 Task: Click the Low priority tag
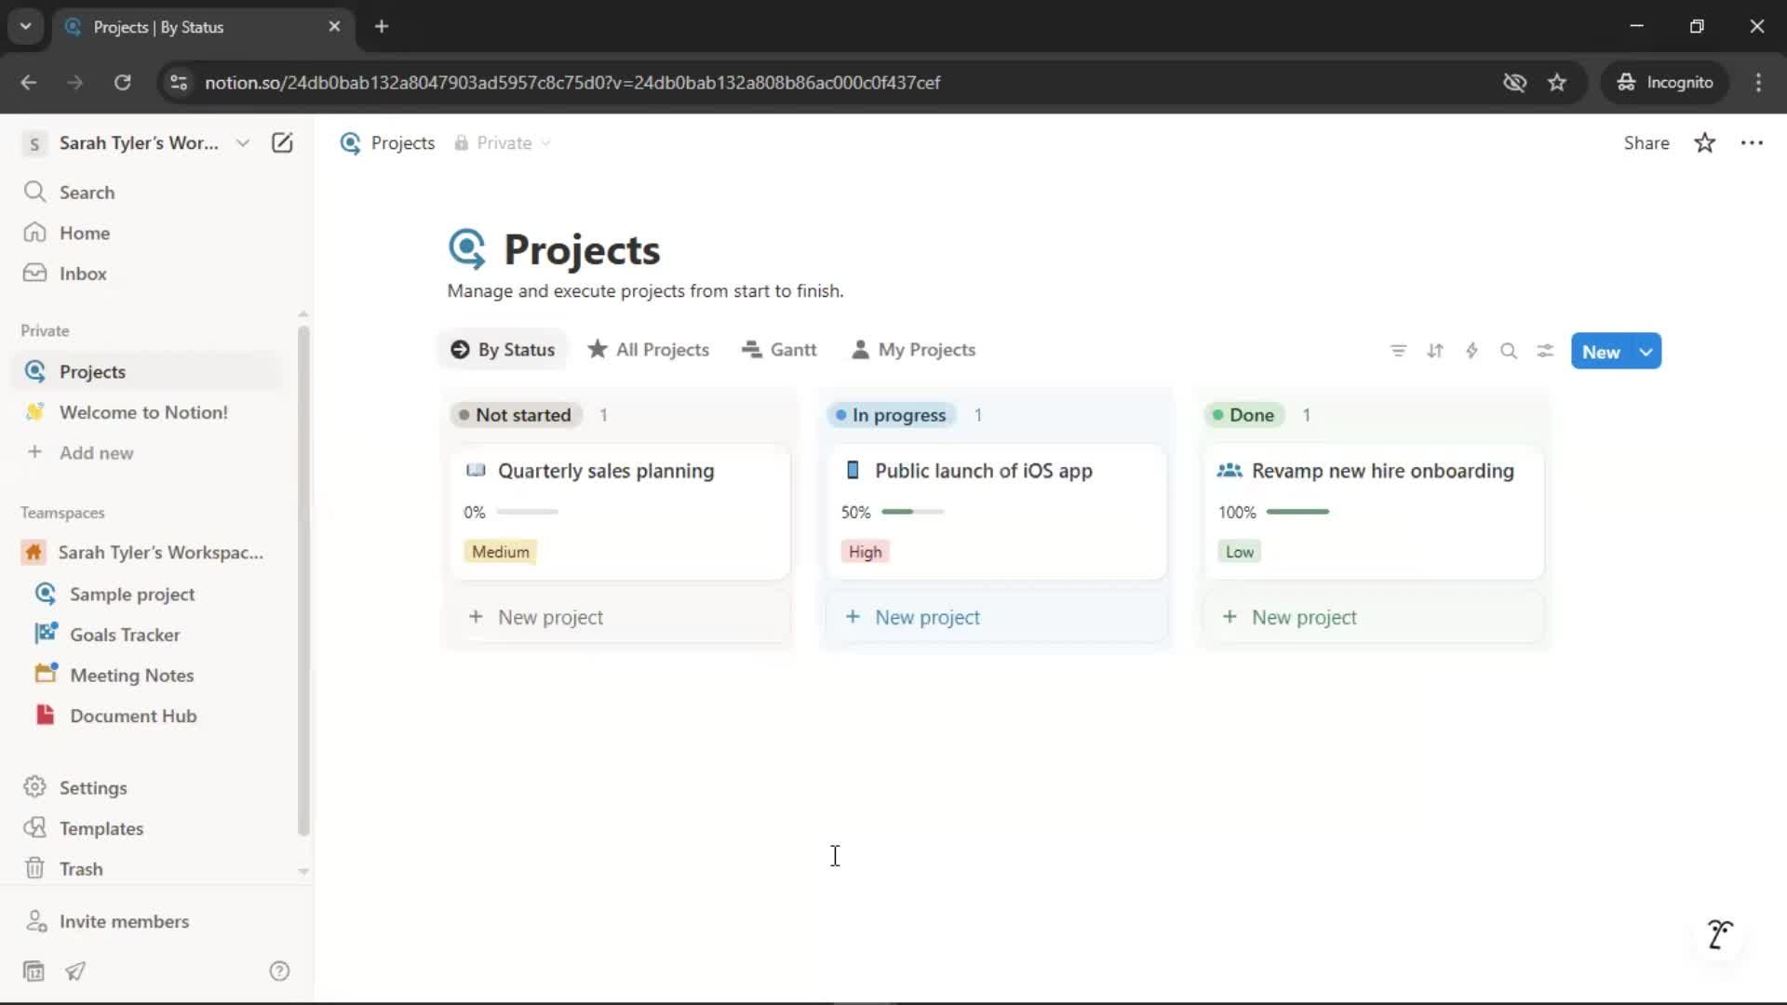click(1239, 552)
